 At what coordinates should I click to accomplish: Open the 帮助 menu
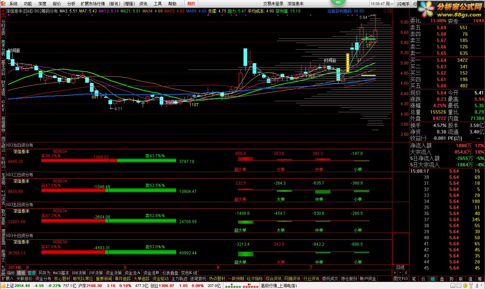click(x=172, y=4)
